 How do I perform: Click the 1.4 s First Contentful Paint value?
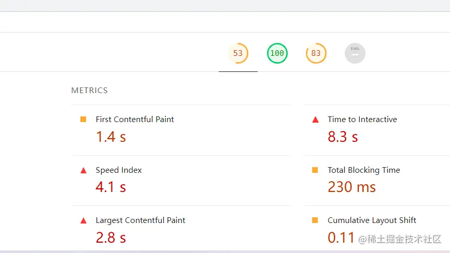(x=111, y=137)
